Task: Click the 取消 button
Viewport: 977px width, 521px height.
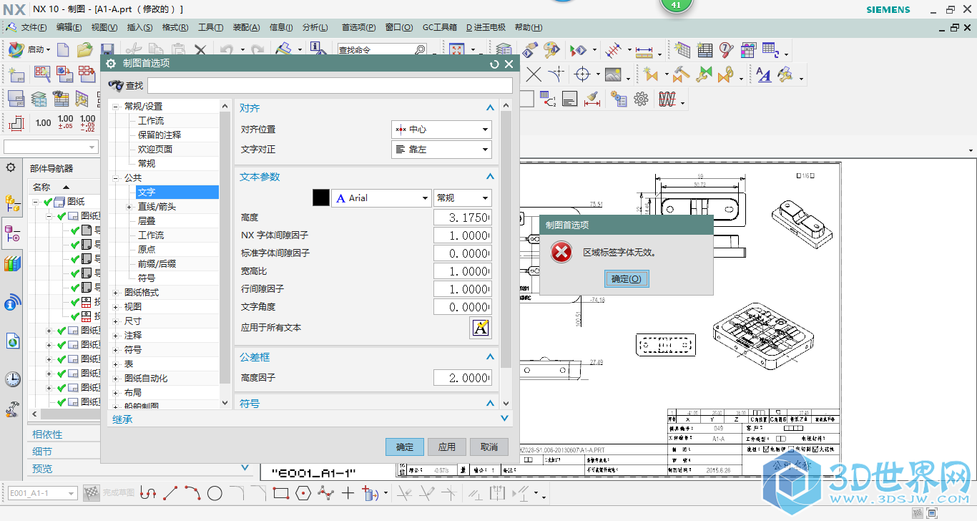Action: tap(489, 447)
